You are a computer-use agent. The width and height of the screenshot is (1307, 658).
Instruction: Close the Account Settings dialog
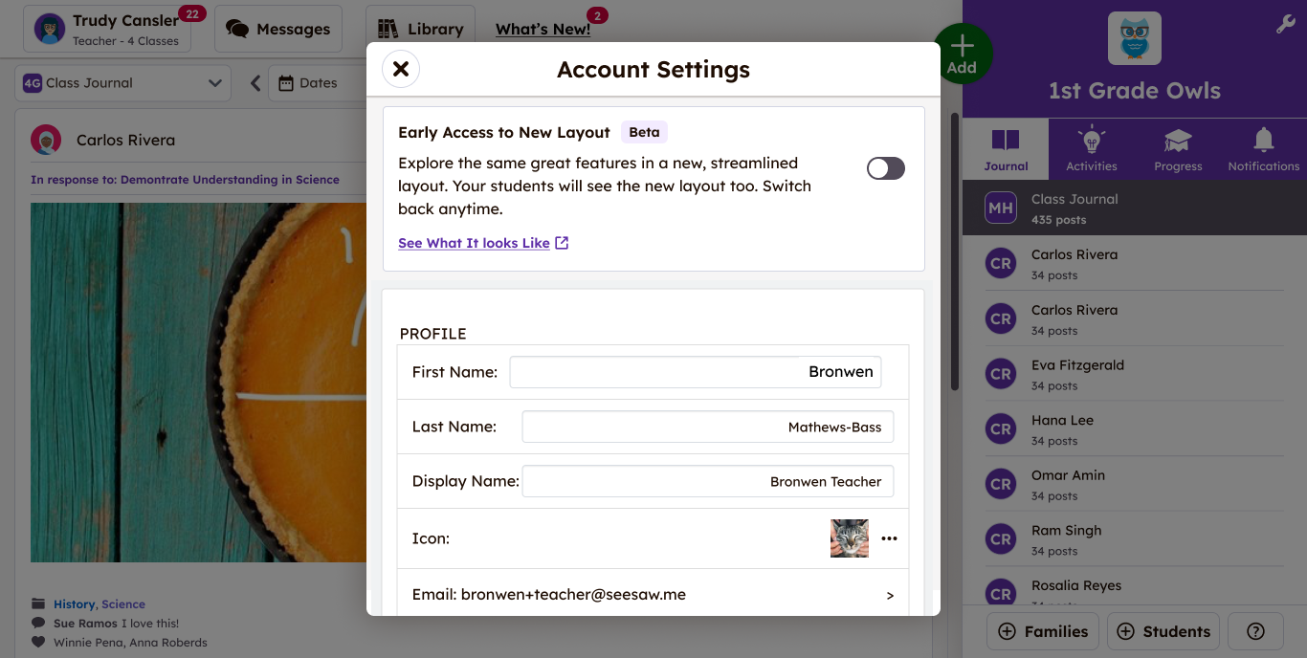coord(401,69)
